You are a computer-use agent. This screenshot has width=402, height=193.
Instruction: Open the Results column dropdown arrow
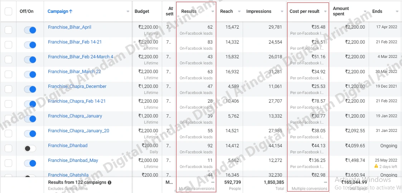tap(213, 12)
